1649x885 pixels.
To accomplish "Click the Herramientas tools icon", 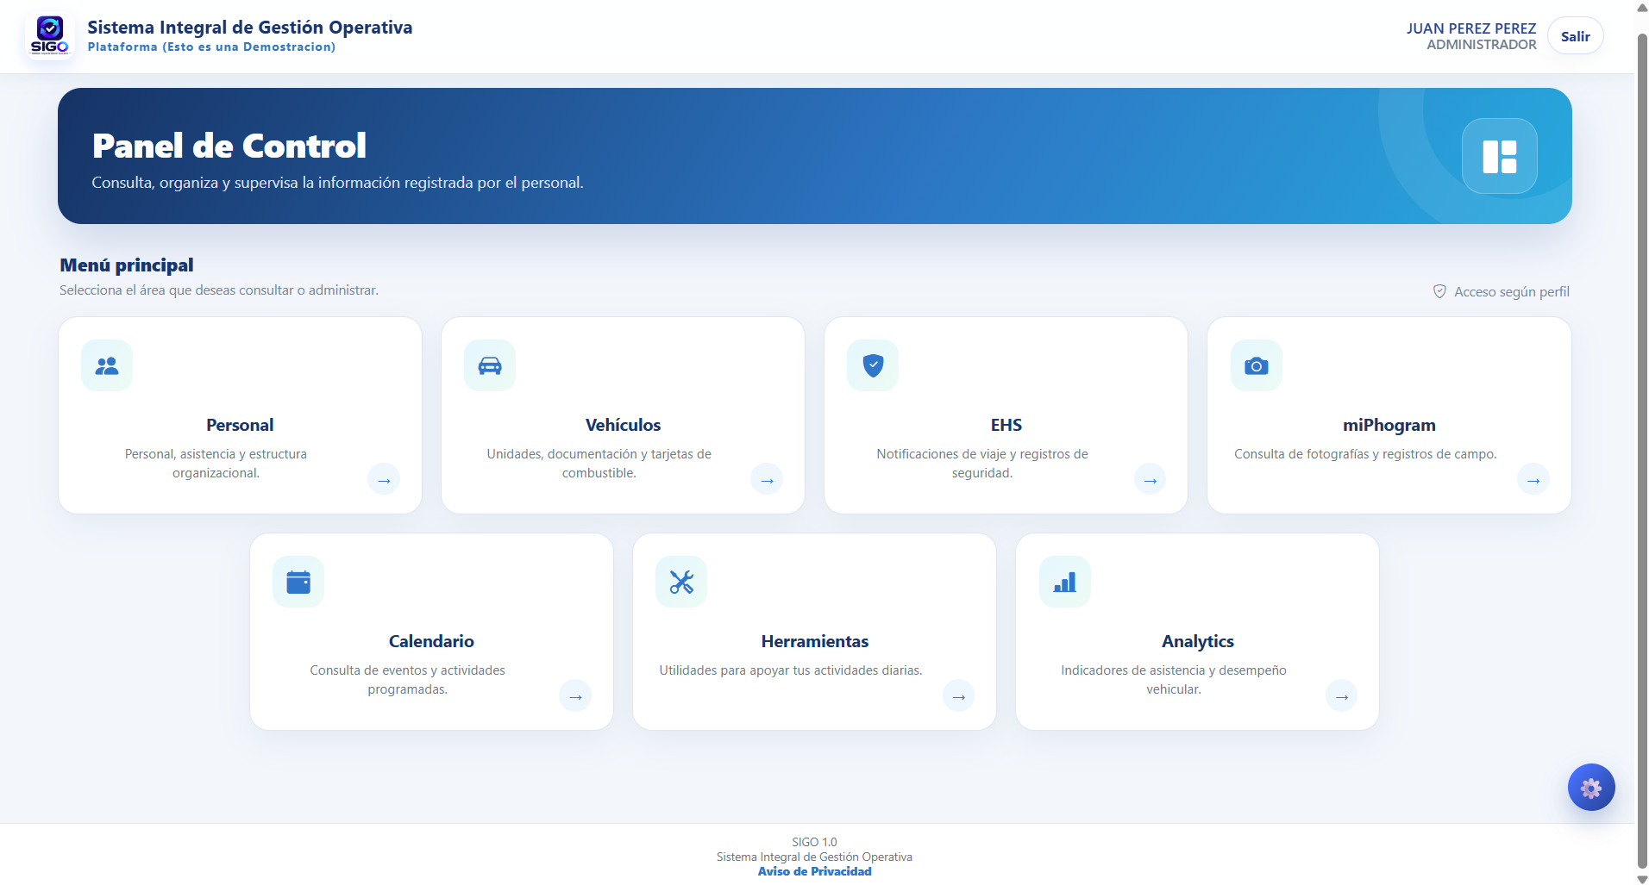I will (681, 582).
